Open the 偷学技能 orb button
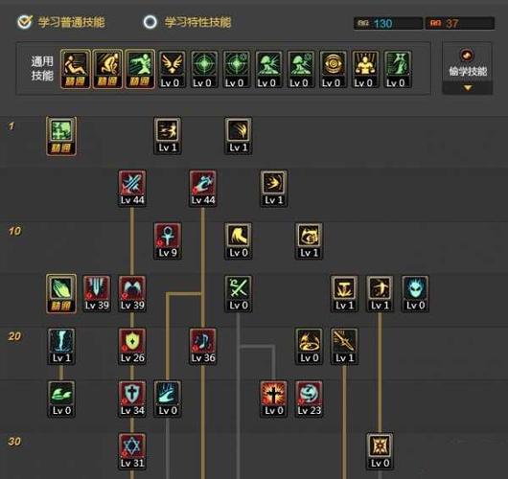This screenshot has width=508, height=479. click(467, 55)
